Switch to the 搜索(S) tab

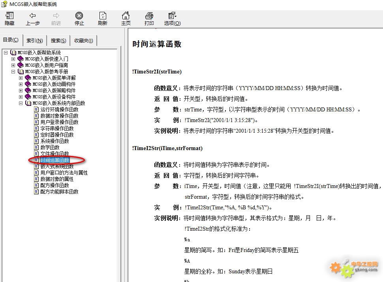coord(58,41)
